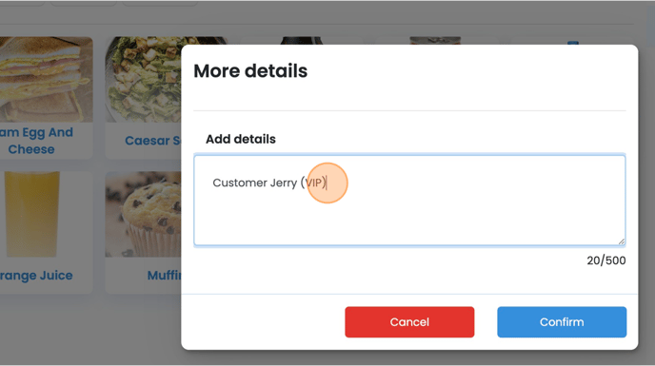Select the dark bottle product behind dialog
The height and width of the screenshot is (366, 655).
tap(301, 40)
